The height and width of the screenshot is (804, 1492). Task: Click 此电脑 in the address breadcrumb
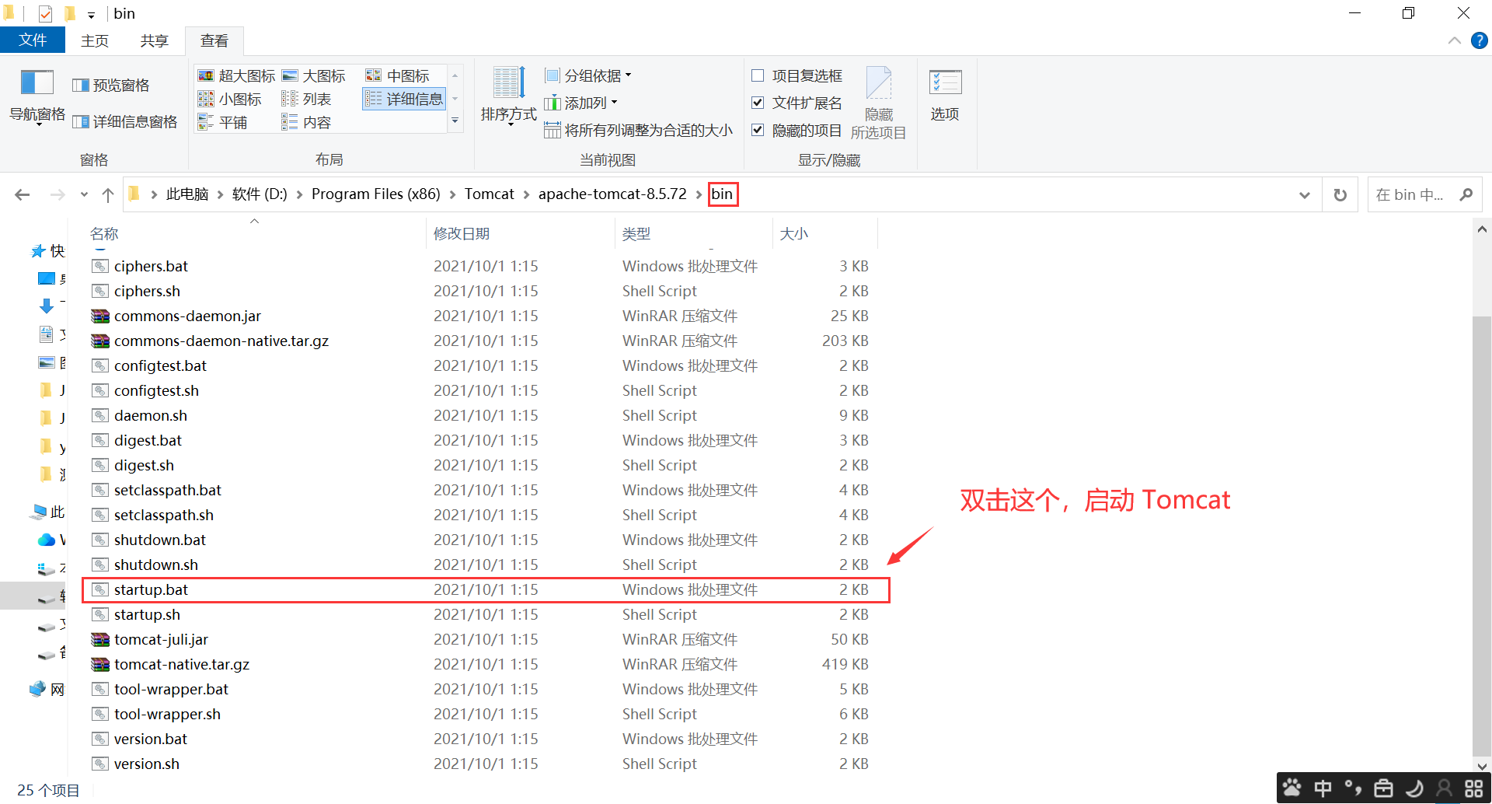tap(187, 194)
